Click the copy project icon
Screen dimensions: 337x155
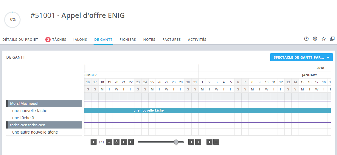coord(332,39)
